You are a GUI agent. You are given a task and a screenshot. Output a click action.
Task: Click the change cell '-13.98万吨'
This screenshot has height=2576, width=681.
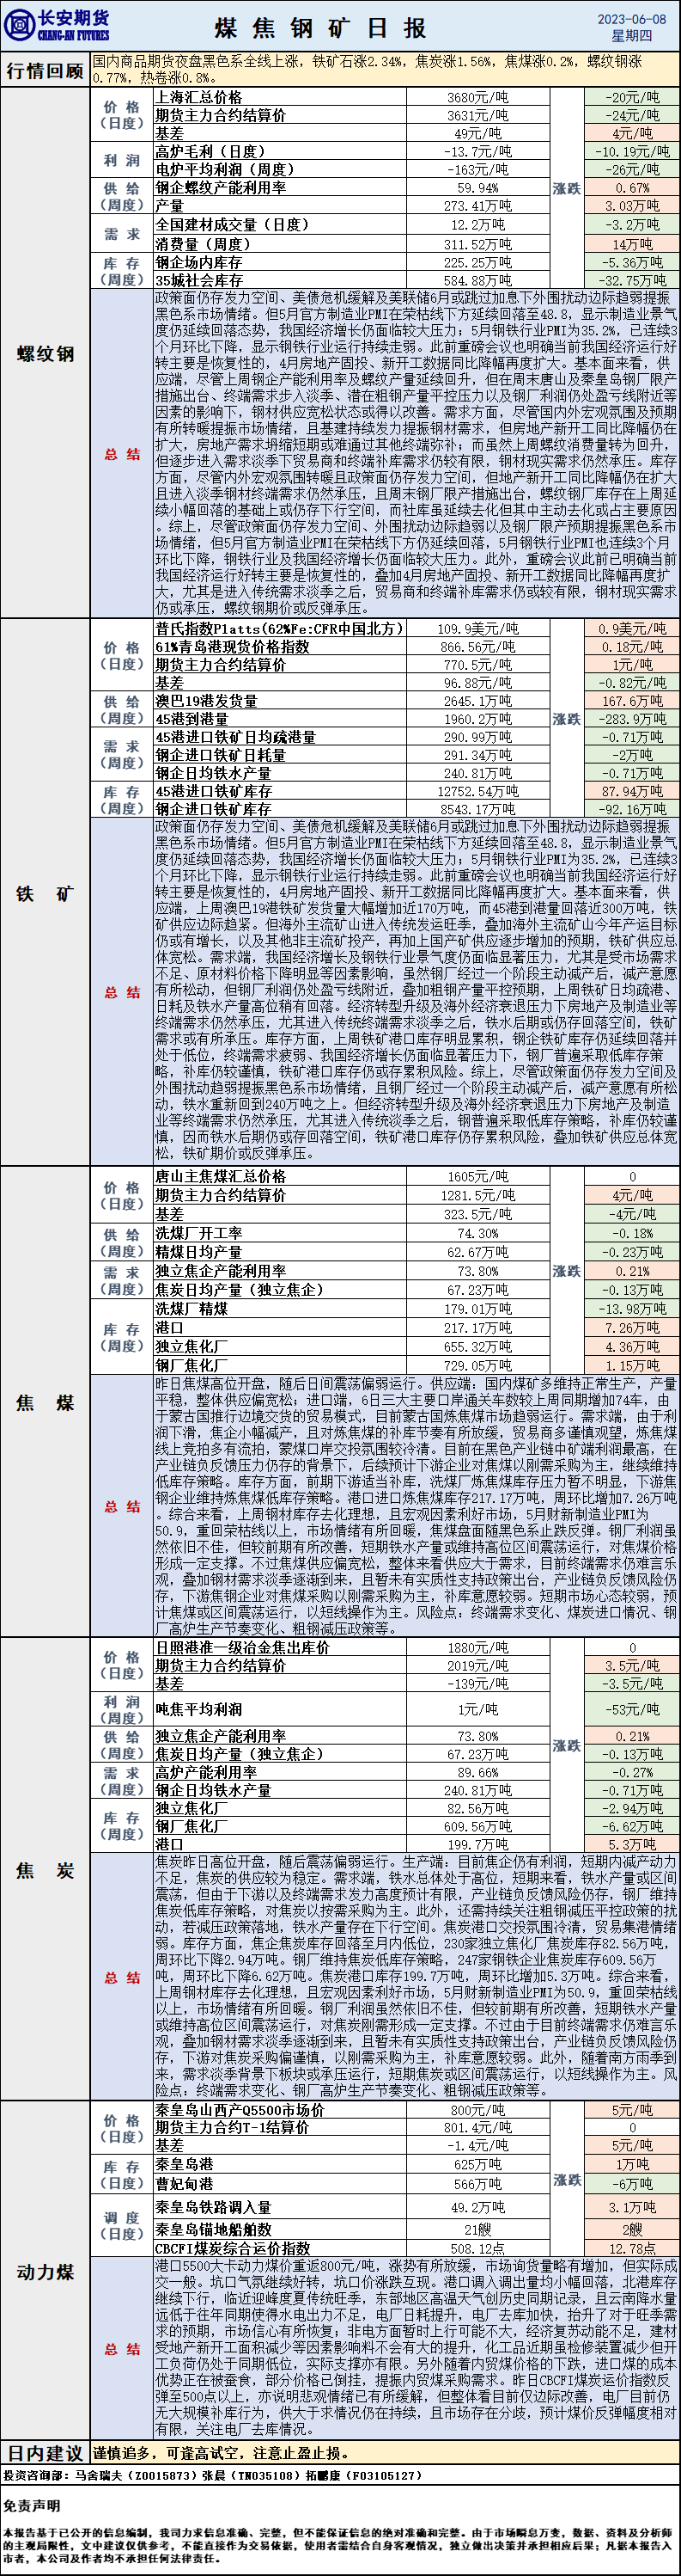(x=634, y=1309)
